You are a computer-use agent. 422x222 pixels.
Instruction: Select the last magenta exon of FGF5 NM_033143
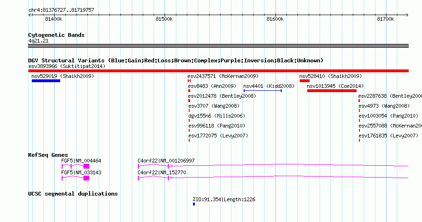point(86,178)
